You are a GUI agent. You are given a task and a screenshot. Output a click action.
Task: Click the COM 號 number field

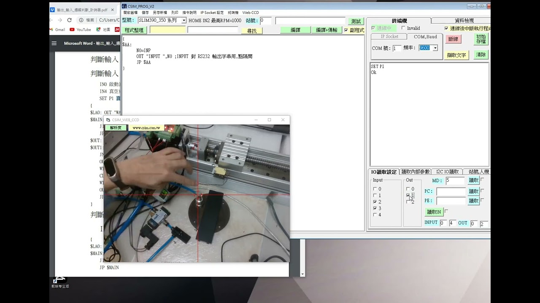click(397, 48)
